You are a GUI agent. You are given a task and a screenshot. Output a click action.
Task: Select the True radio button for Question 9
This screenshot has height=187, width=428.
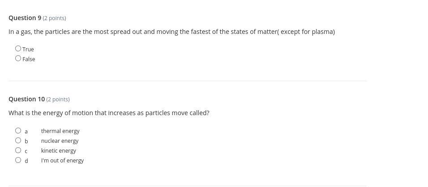[x=18, y=49]
